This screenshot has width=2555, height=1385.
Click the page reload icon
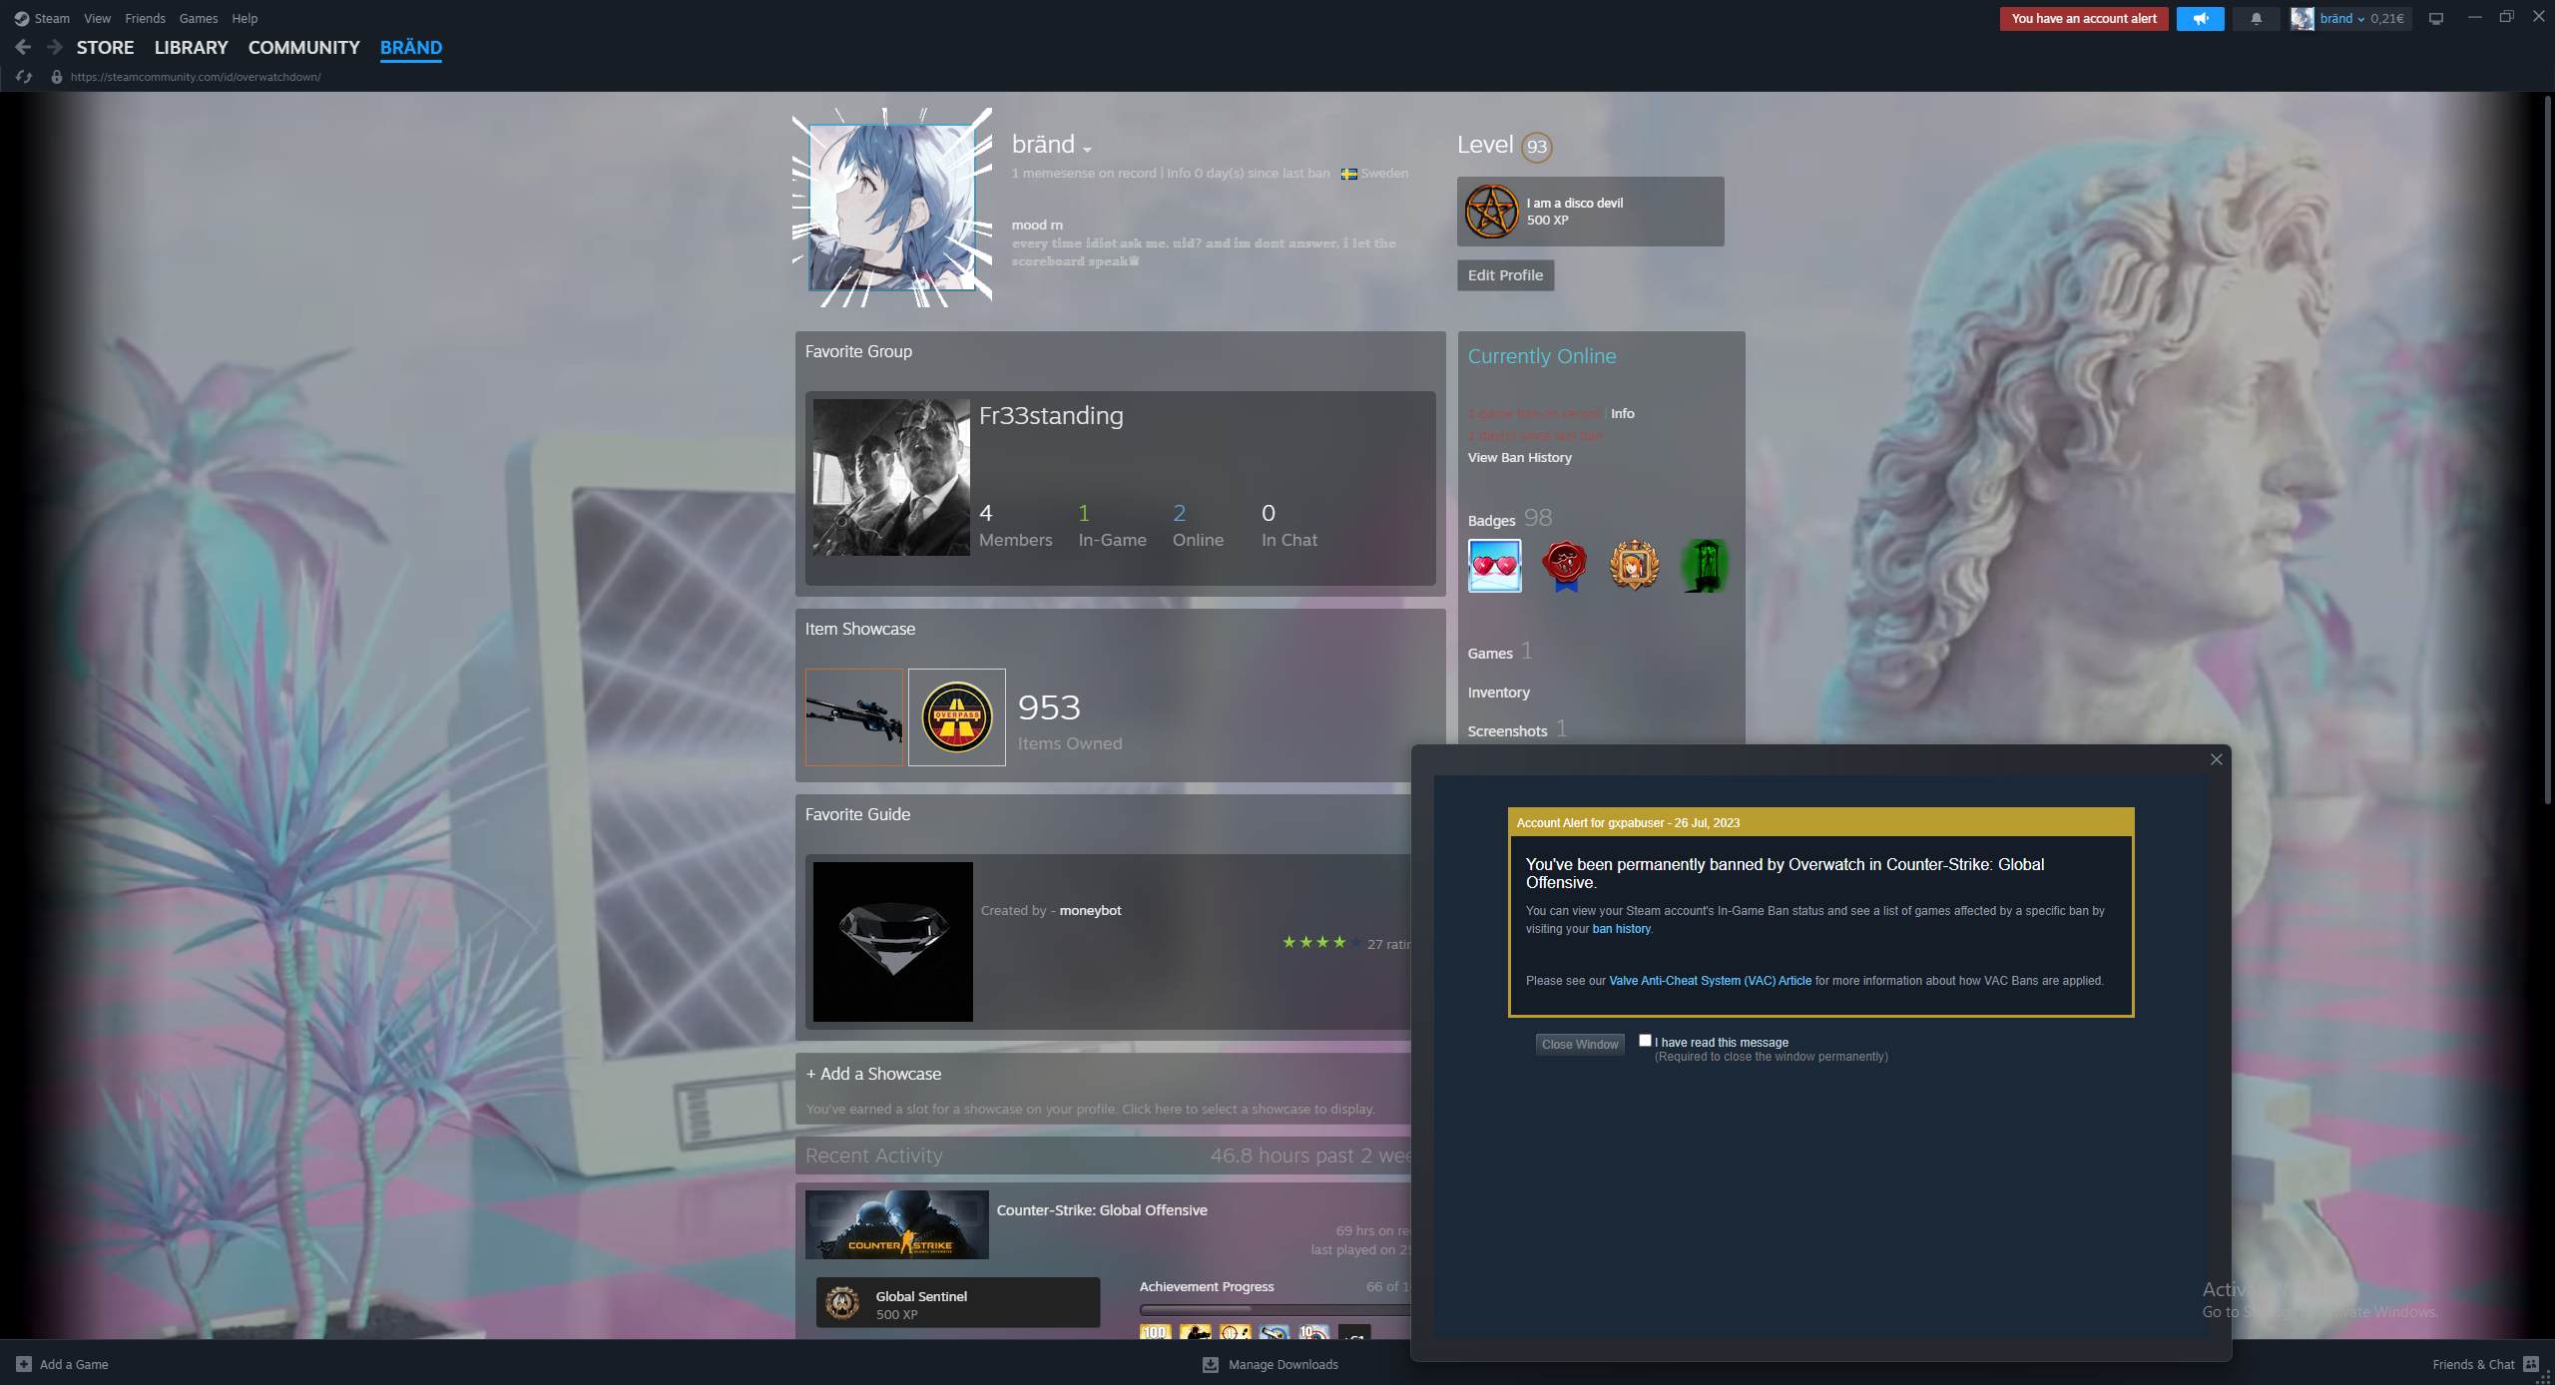pyautogui.click(x=24, y=77)
